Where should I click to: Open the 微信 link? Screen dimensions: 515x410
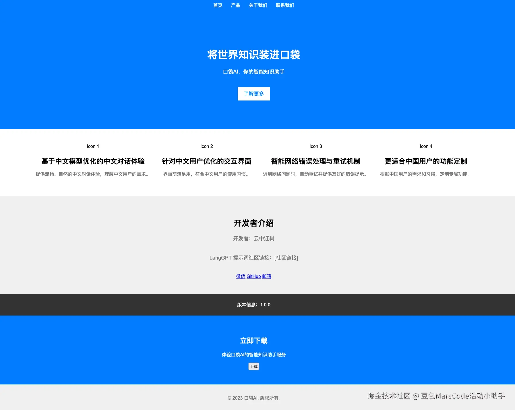point(241,276)
